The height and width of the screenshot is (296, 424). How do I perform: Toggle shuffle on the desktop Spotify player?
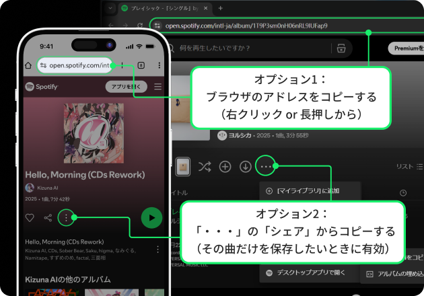coord(203,166)
